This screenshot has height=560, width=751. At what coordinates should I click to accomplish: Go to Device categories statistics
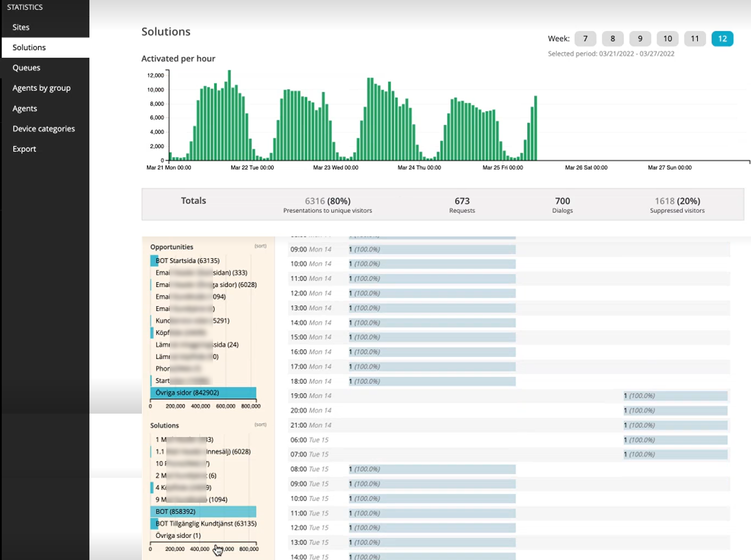[44, 129]
